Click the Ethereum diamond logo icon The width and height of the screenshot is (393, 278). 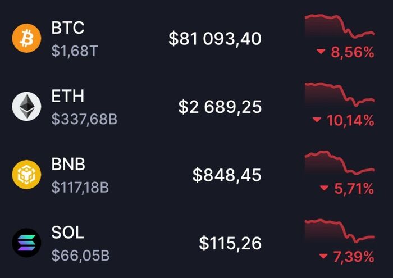click(x=27, y=106)
